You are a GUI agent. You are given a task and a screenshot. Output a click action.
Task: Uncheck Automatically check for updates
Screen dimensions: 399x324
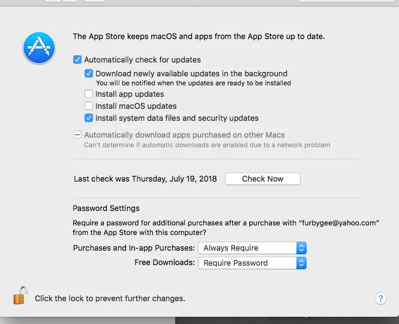pyautogui.click(x=77, y=60)
